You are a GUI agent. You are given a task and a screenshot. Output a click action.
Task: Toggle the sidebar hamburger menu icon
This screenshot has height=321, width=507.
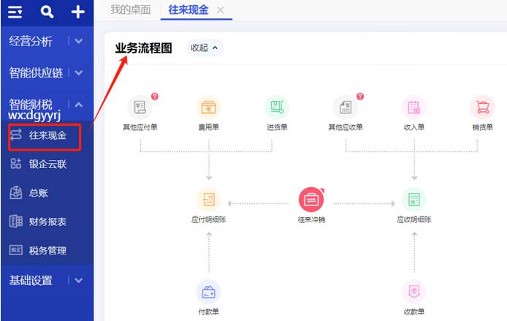click(x=15, y=12)
